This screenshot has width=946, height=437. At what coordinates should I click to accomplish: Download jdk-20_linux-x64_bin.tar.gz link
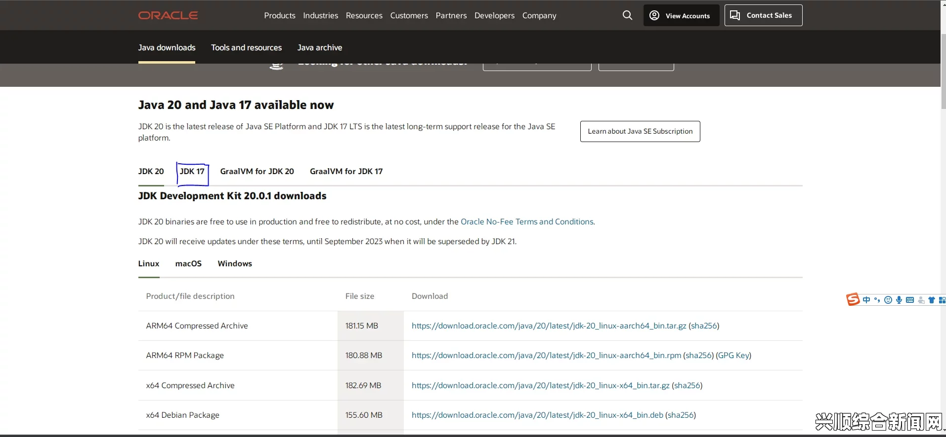541,385
